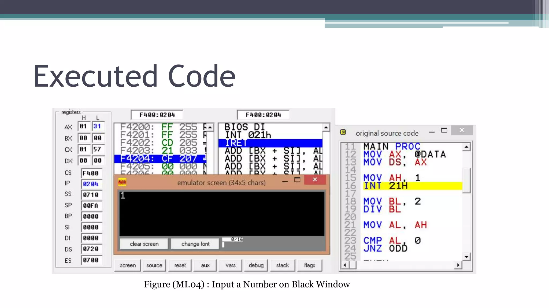
Task: Click the CS register field F400
Action: 91,173
